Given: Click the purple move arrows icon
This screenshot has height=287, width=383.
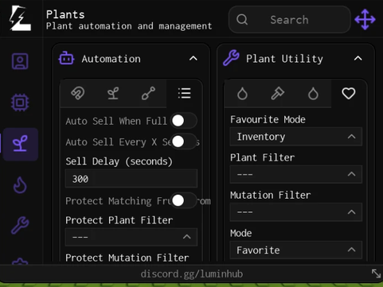Looking at the screenshot, I should click(365, 19).
